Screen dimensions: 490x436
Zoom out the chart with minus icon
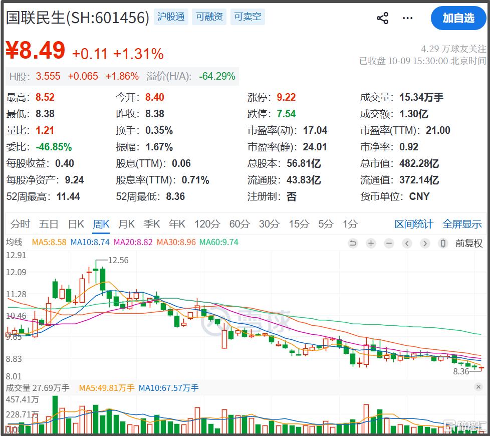click(389, 243)
